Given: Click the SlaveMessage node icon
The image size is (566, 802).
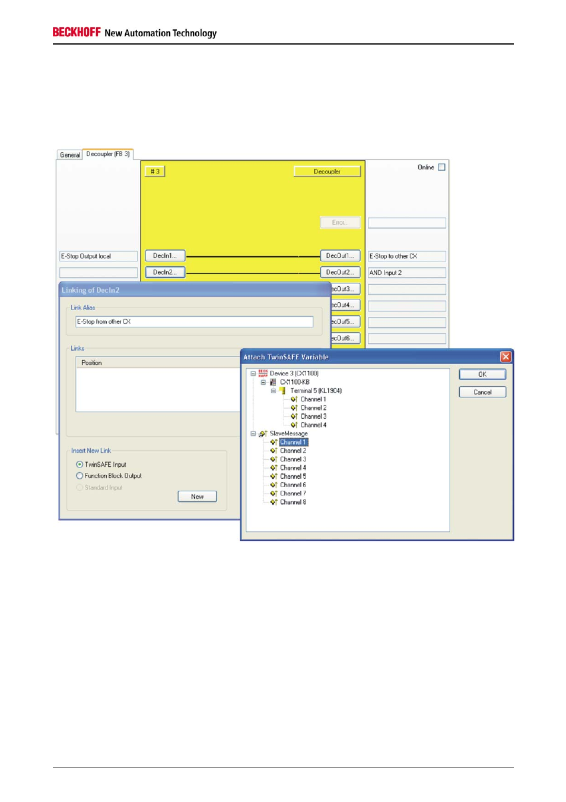Looking at the screenshot, I should point(263,434).
